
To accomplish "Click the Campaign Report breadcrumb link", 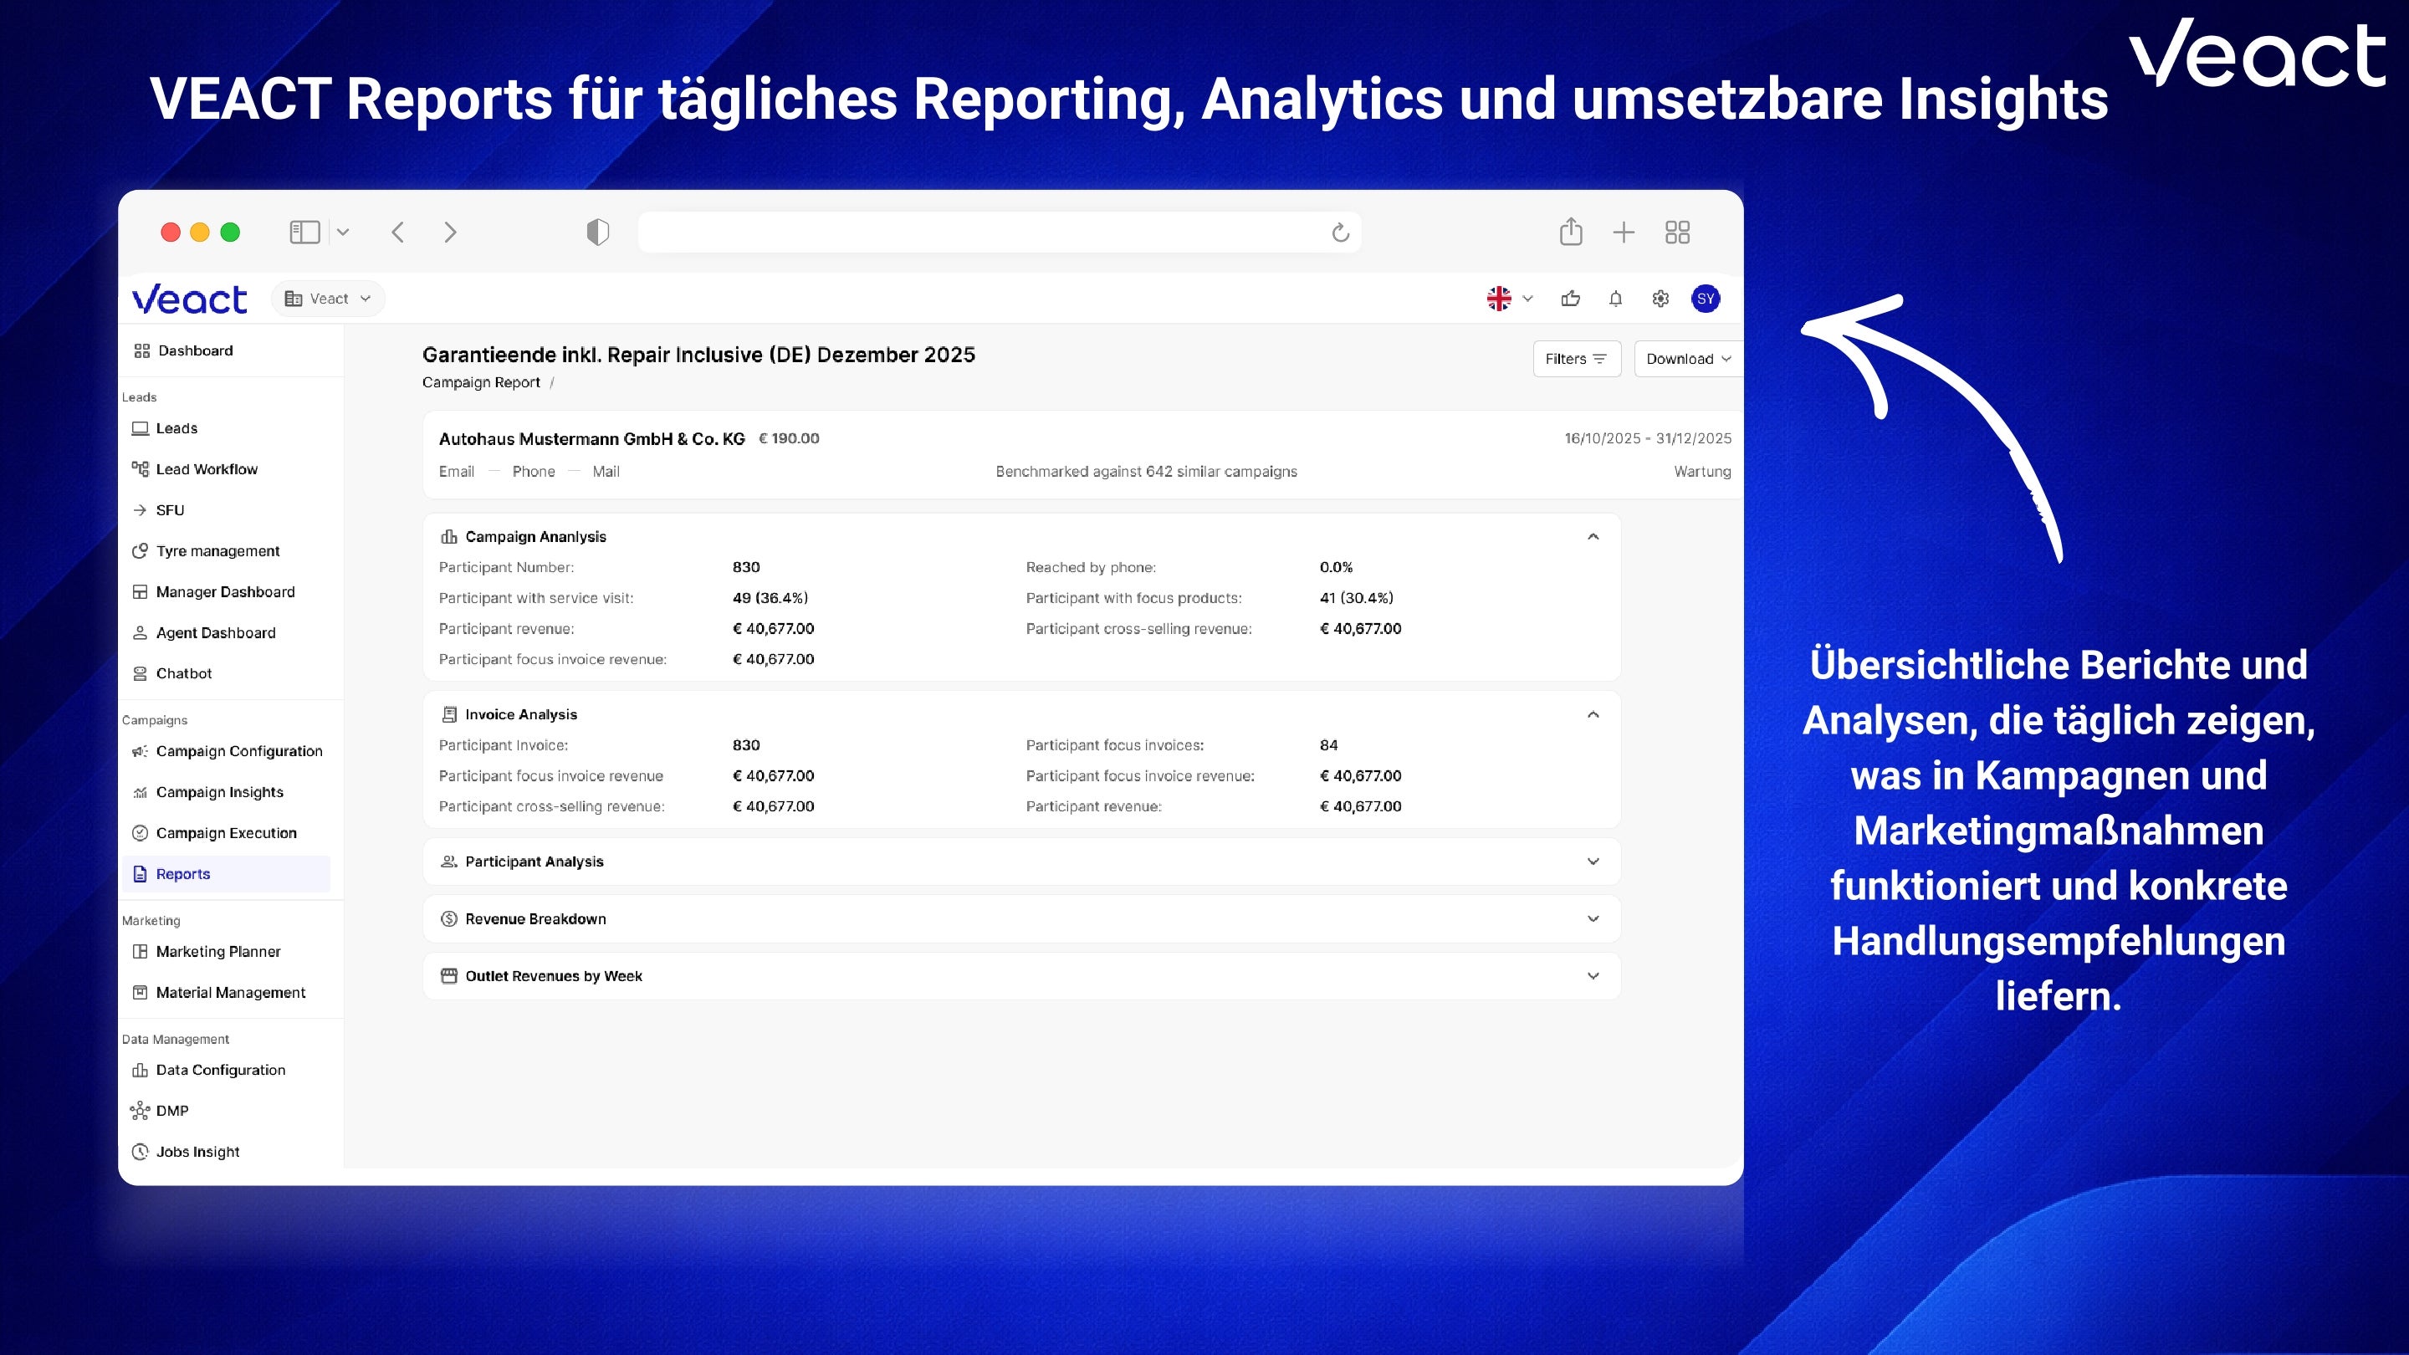I will click(x=481, y=382).
